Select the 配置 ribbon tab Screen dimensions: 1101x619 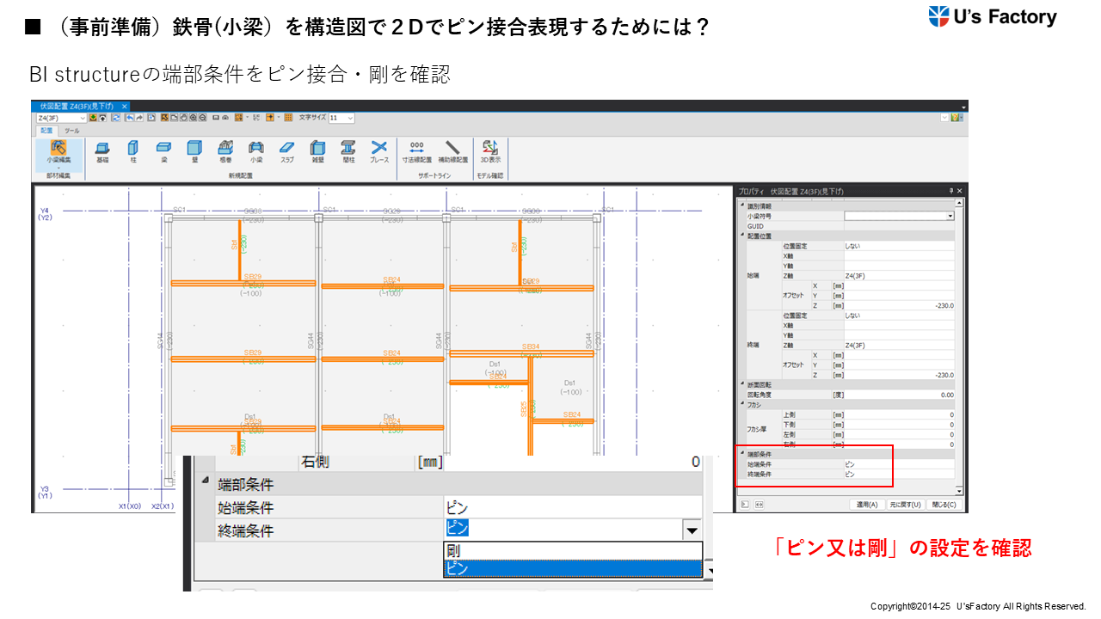tap(46, 131)
